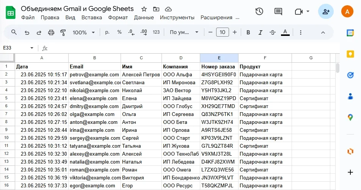This screenshot has width=361, height=190.
Task: Open version history clock icon
Action: pos(259,12)
